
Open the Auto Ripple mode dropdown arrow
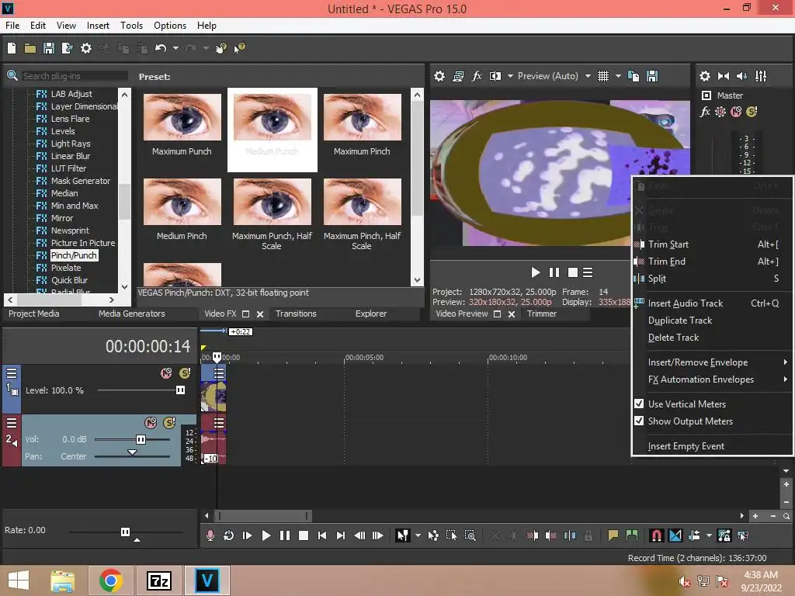click(x=709, y=535)
